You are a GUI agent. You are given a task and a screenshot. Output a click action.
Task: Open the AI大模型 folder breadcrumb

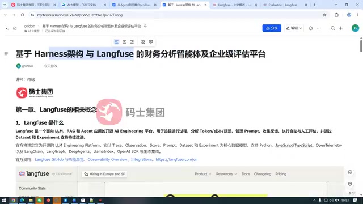click(32, 31)
